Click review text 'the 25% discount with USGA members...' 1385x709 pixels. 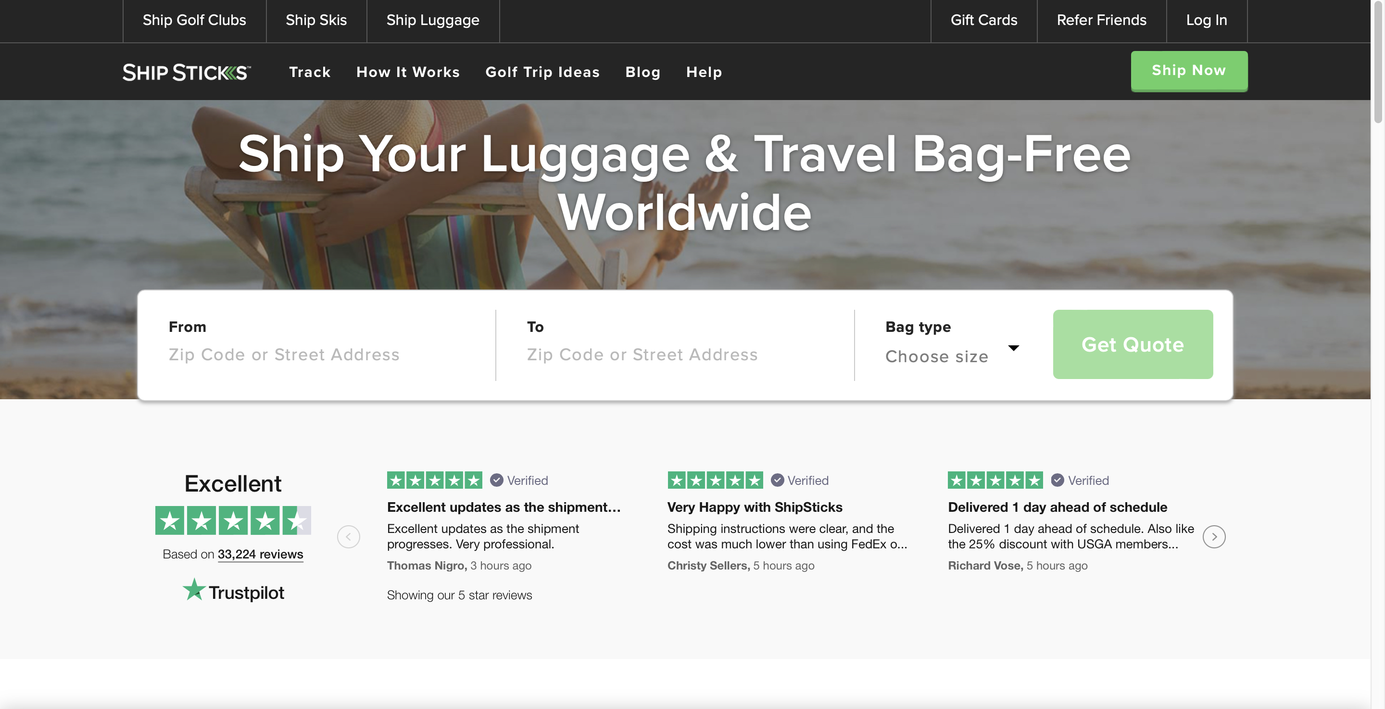pyautogui.click(x=1062, y=544)
